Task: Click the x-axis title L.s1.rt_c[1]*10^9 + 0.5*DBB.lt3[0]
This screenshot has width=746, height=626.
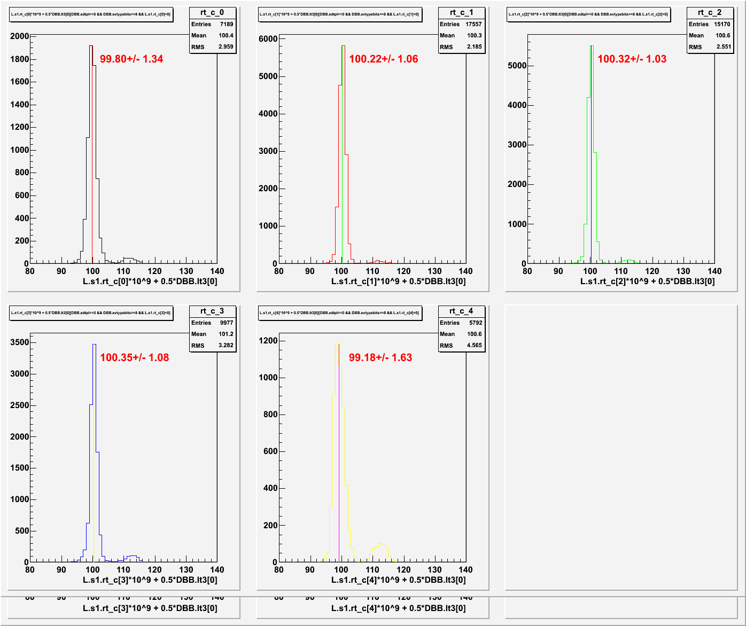Action: point(399,281)
